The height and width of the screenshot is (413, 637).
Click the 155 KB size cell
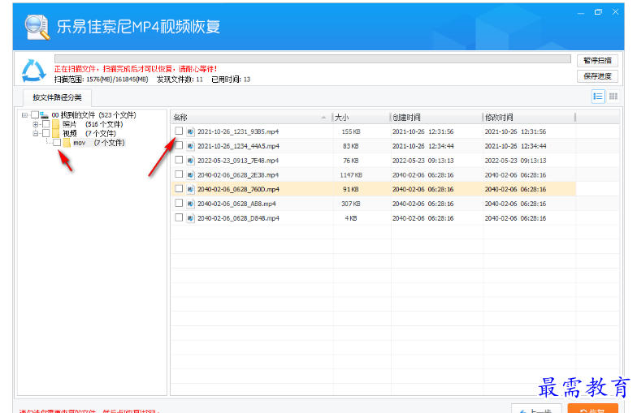(351, 131)
